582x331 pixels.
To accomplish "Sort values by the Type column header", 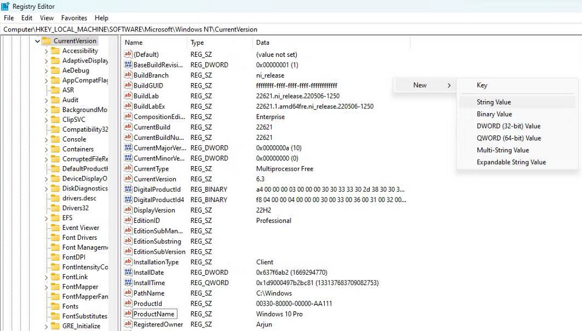I will point(197,43).
